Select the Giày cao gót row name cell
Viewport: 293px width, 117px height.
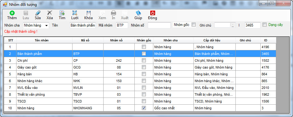pyautogui.click(x=44, y=67)
